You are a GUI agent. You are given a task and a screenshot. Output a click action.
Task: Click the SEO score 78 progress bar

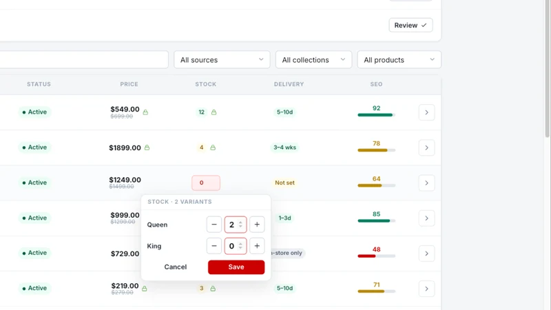376,150
